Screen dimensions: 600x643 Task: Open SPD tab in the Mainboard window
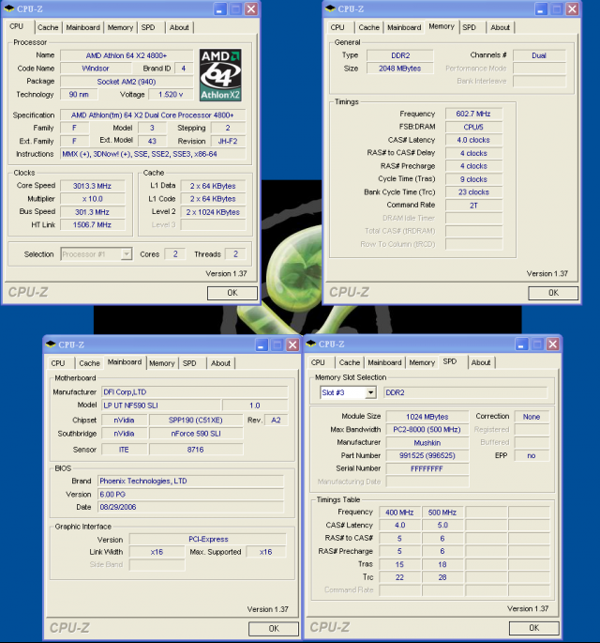tap(189, 363)
